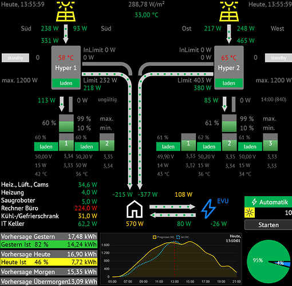Toggle the laden status on Hyper 2
This screenshot has width=292, height=286.
point(229,83)
